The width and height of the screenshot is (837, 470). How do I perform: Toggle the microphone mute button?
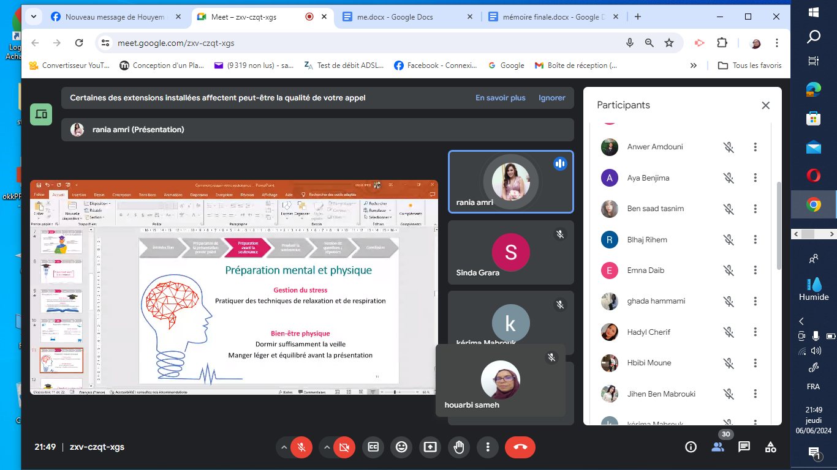(x=301, y=447)
